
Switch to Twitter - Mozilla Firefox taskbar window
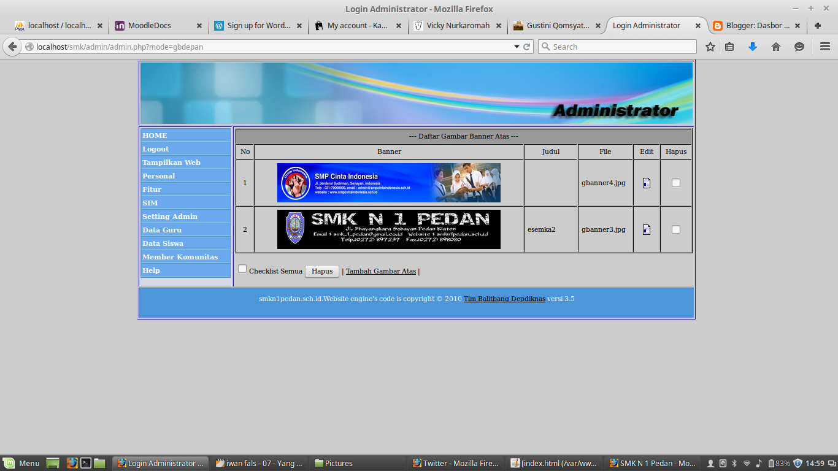click(x=456, y=464)
